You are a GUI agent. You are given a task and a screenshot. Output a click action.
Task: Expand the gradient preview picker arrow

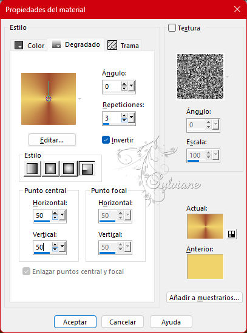(80, 99)
